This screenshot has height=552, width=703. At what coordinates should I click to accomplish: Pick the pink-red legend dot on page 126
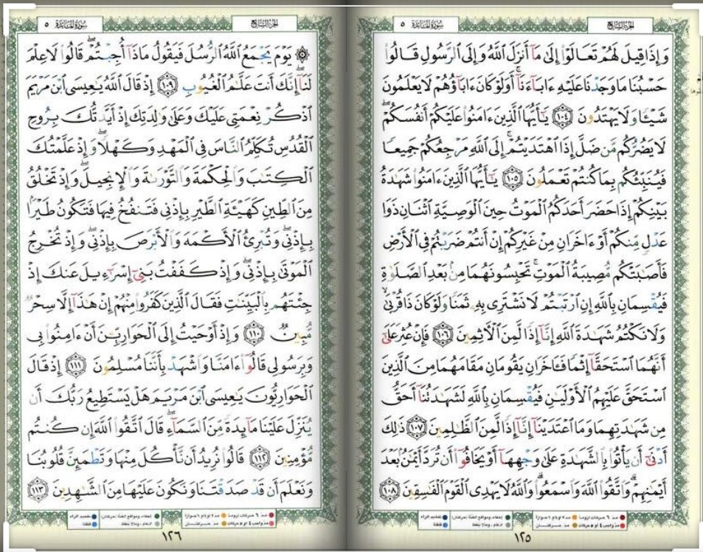pos(271,523)
